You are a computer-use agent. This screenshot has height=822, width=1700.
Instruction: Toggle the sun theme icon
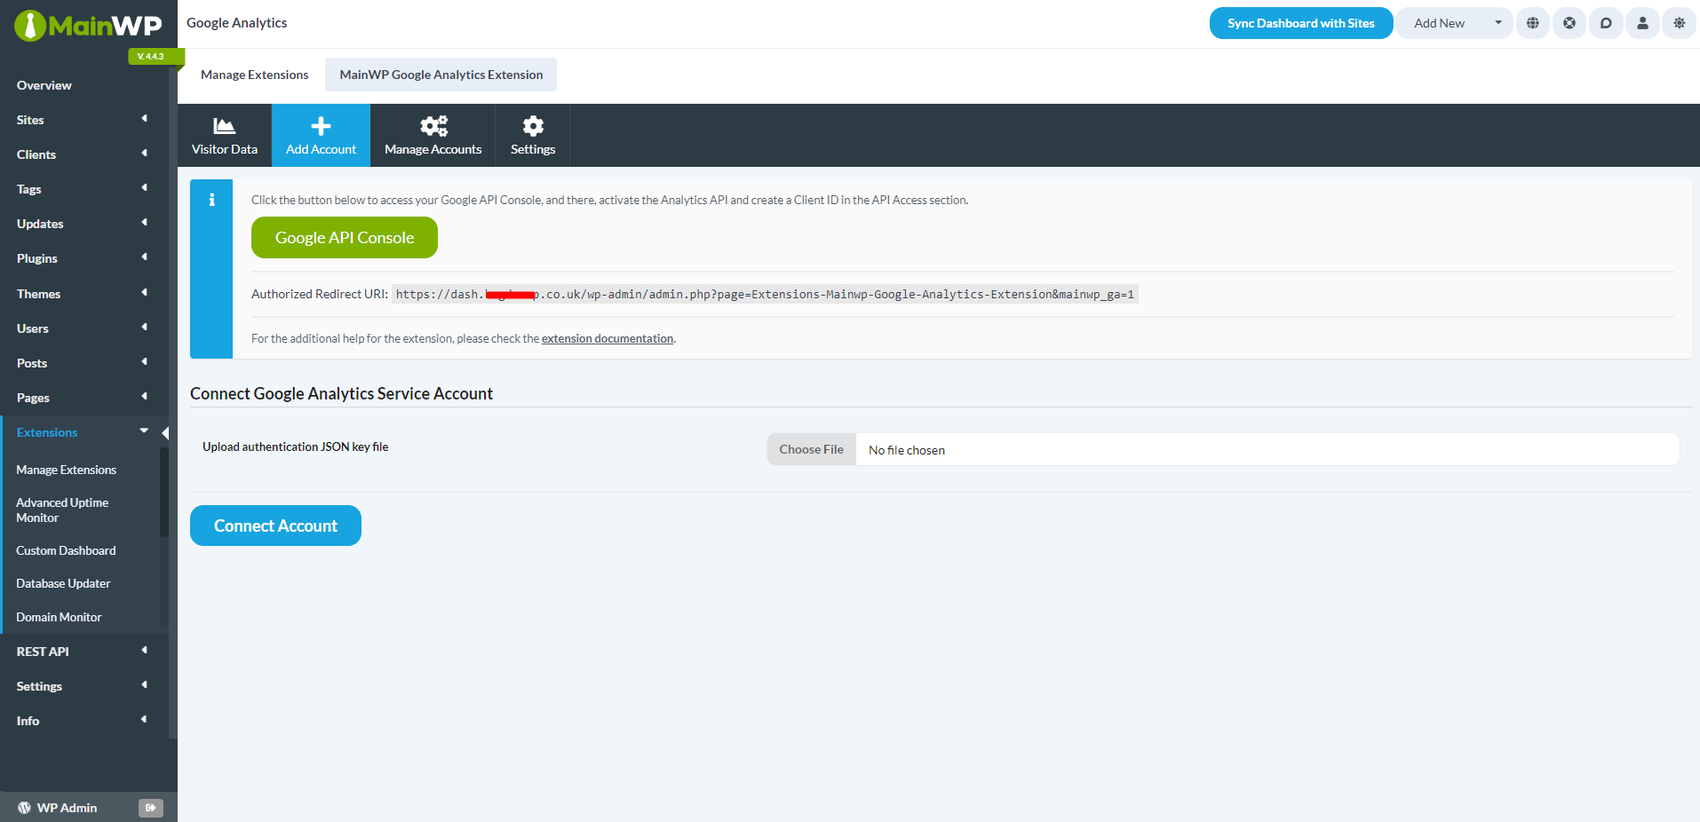point(1679,23)
